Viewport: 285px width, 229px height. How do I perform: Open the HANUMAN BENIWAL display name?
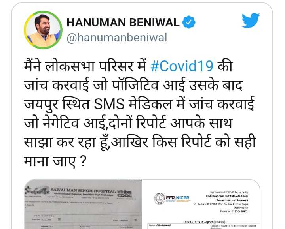pyautogui.click(x=123, y=22)
